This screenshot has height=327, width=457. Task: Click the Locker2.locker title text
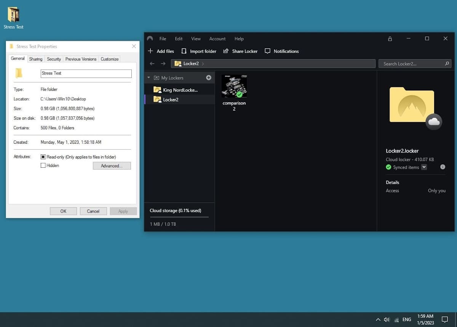coord(402,151)
